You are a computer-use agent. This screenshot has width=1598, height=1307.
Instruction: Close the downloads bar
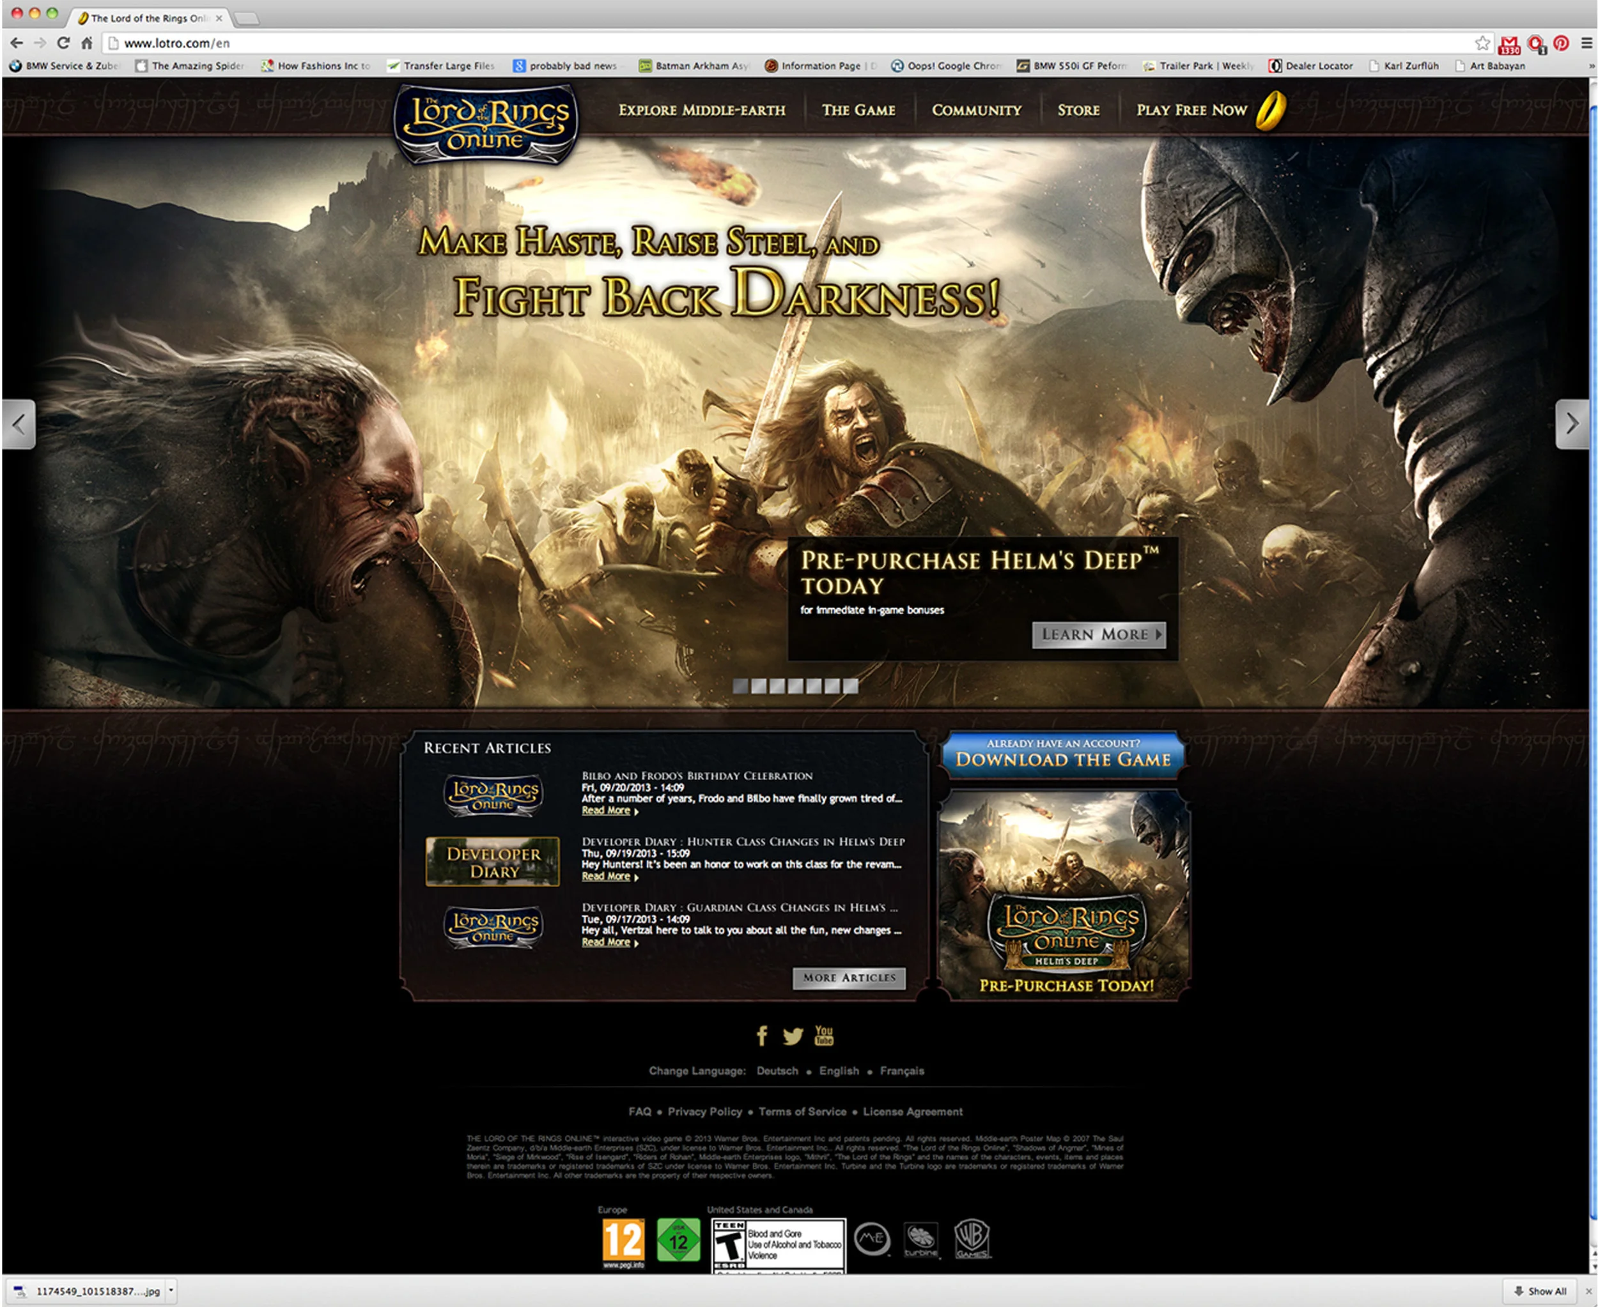pos(1588,1291)
